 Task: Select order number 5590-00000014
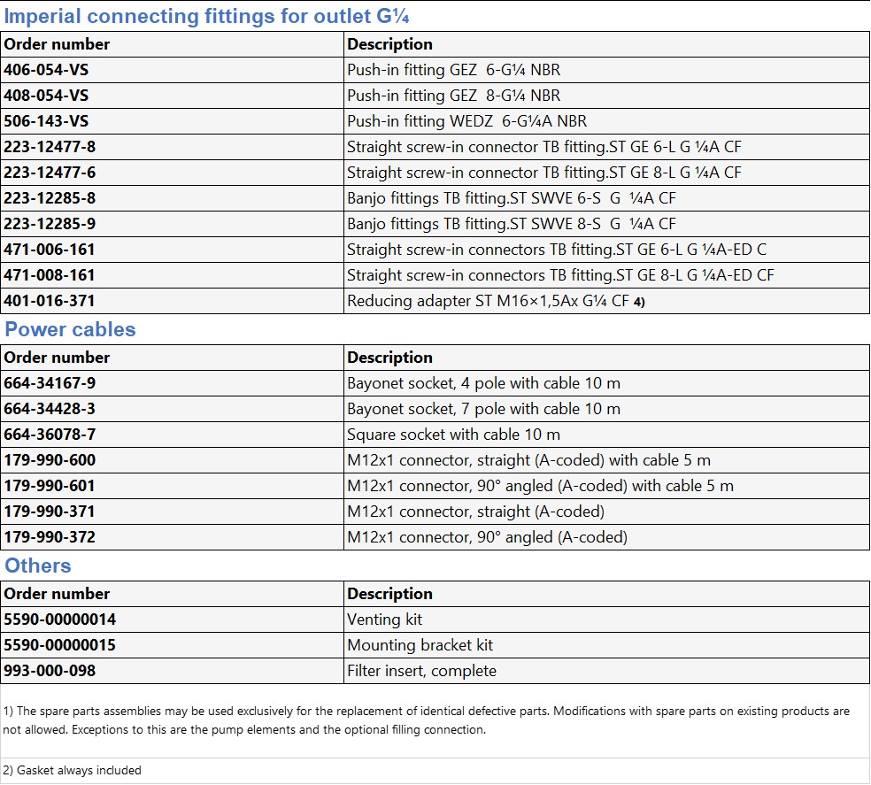pos(59,620)
